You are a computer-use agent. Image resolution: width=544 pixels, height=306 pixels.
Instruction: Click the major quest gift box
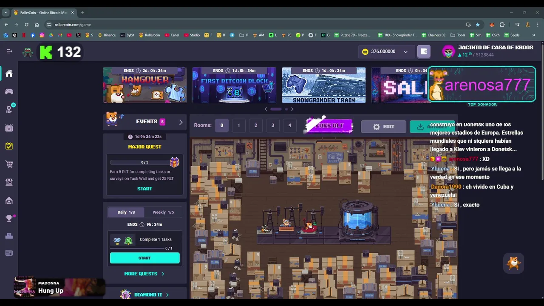click(x=175, y=162)
